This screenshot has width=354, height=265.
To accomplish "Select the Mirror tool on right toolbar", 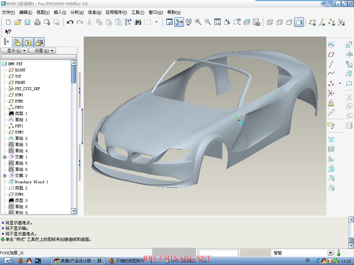I will click(x=349, y=97).
